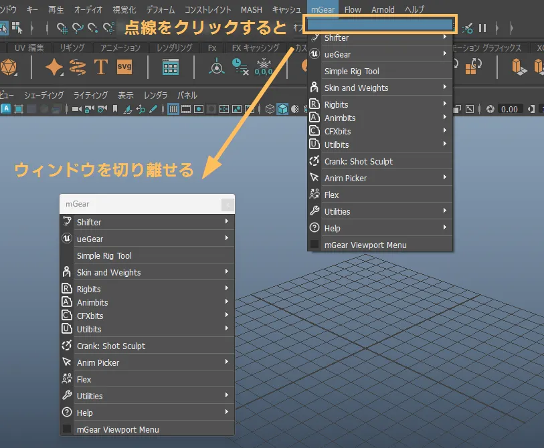The width and height of the screenshot is (544, 448).
Task: Click the Unreal ueGear icon in torn-off window
Action: (66, 239)
